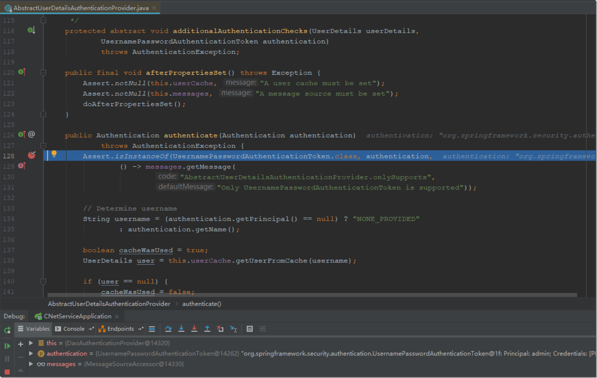Add a new watch with plus icon
The height and width of the screenshot is (378, 597).
20,344
